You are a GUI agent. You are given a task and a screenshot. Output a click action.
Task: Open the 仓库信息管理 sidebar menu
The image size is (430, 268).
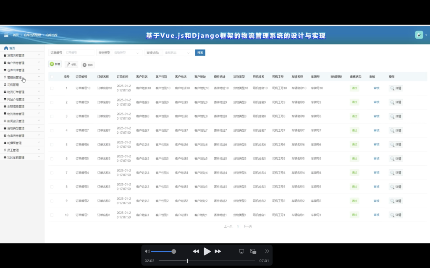point(22,135)
